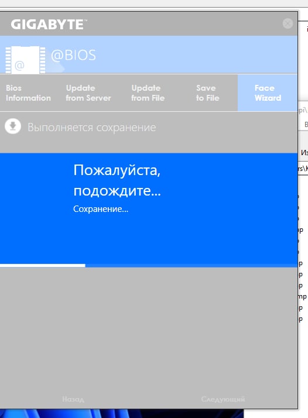Click the Следующий next button
Image resolution: width=308 pixels, height=418 pixels.
223,399
